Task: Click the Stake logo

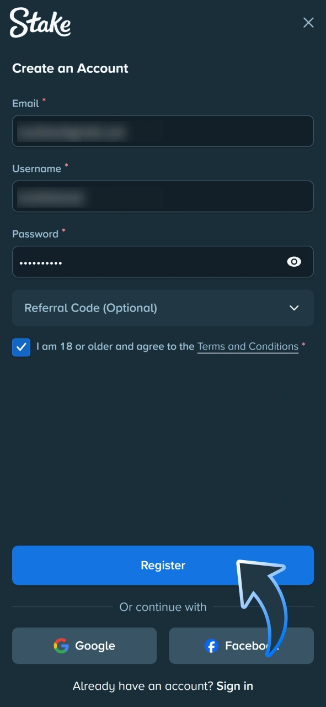Action: coord(40,23)
